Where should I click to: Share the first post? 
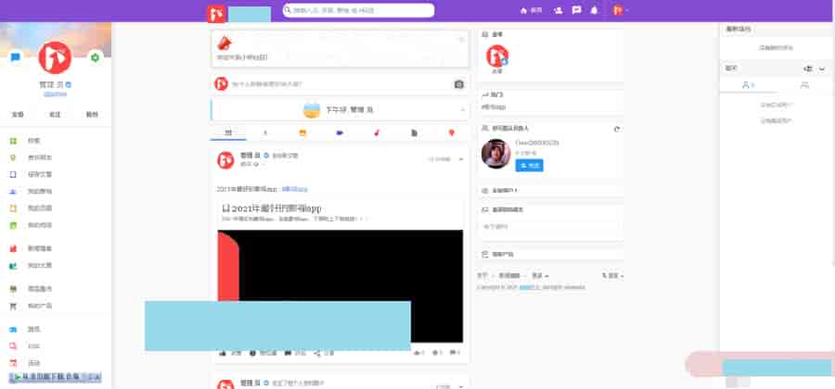coord(324,353)
